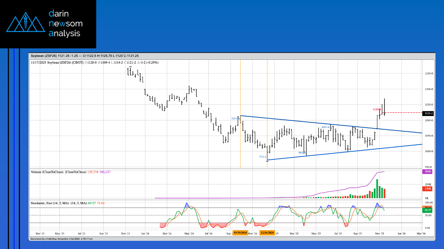
Task: Click the 1250-0 label on price axis
Action: click(x=428, y=74)
